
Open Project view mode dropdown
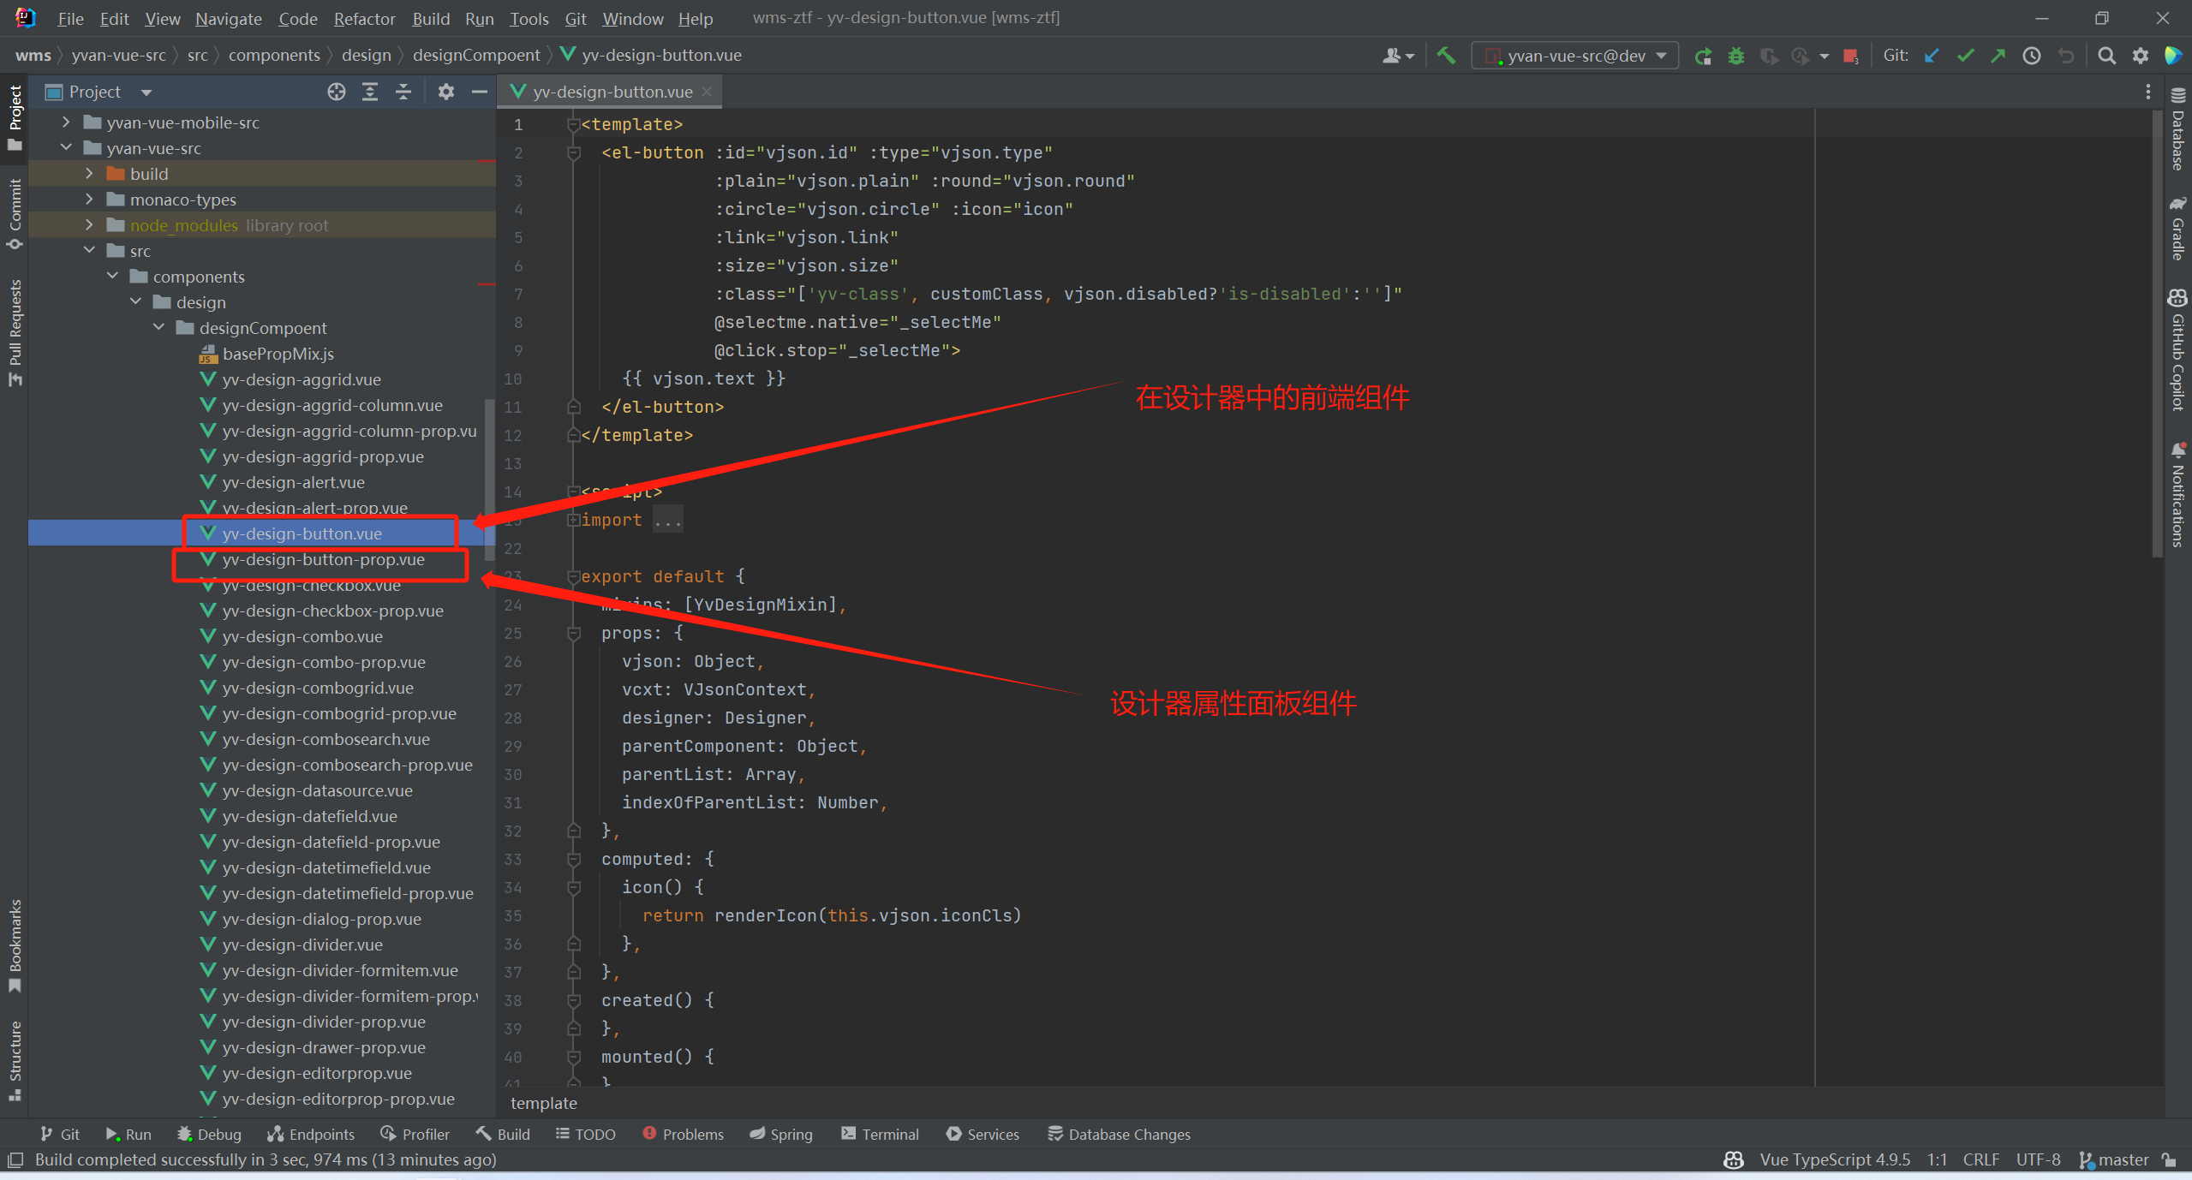point(146,92)
